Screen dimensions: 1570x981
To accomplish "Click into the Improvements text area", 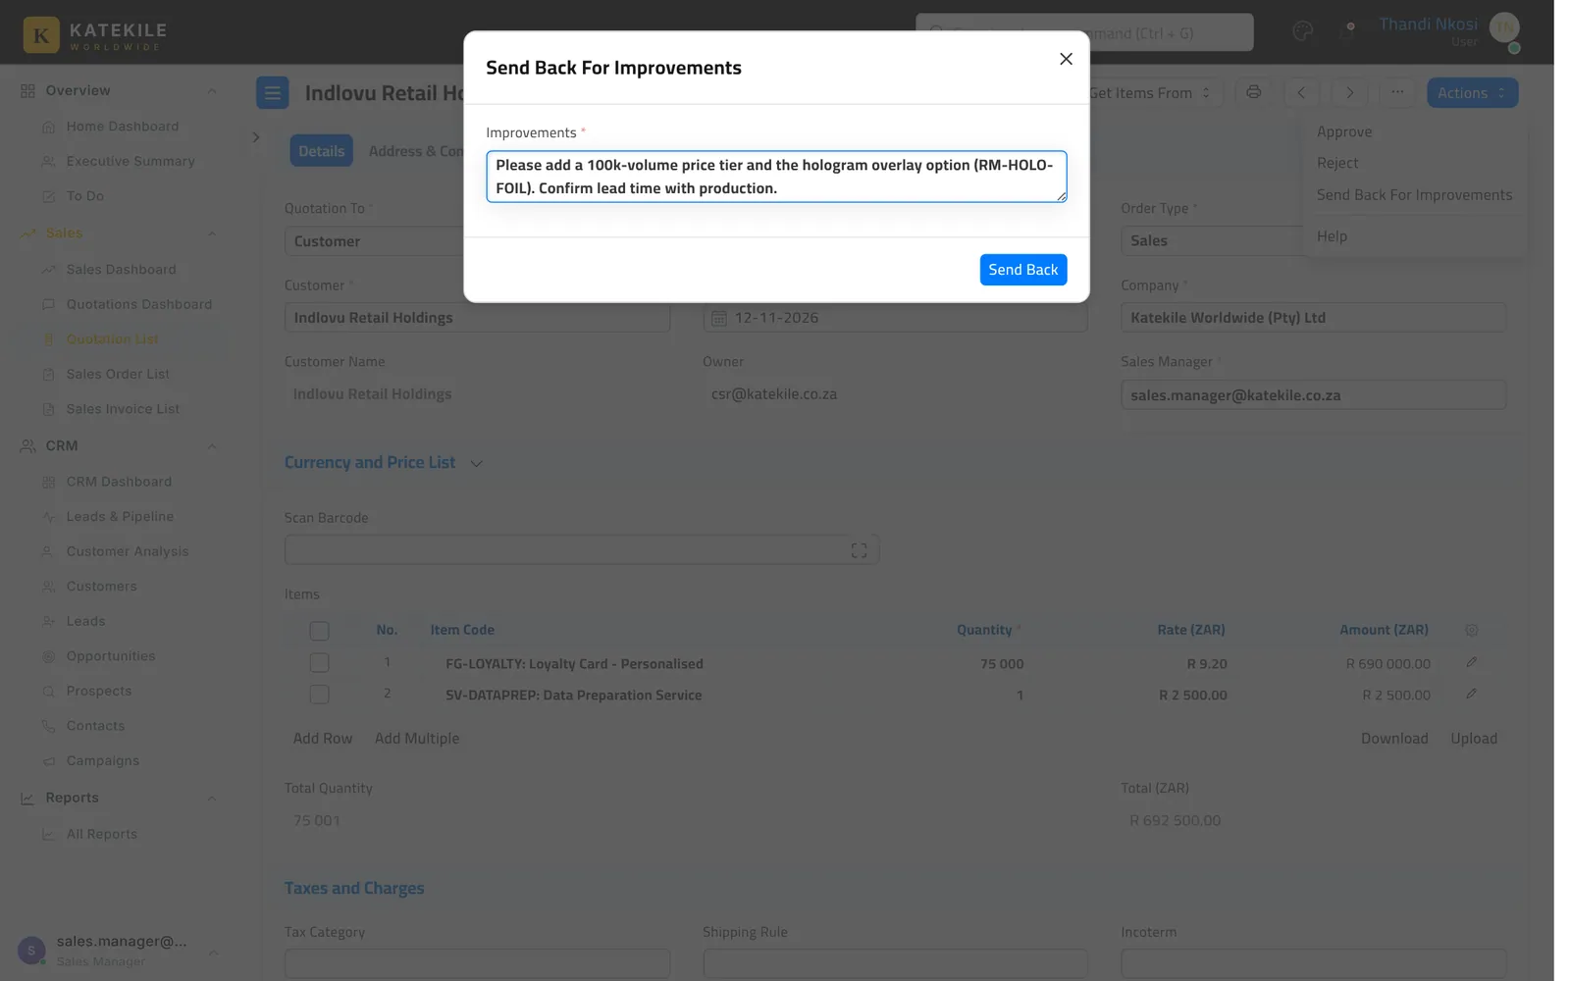I will pyautogui.click(x=776, y=177).
